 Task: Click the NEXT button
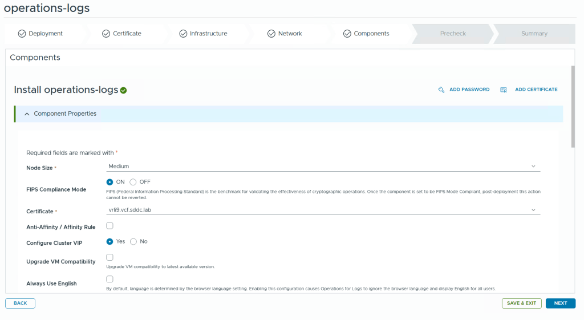tap(560, 303)
